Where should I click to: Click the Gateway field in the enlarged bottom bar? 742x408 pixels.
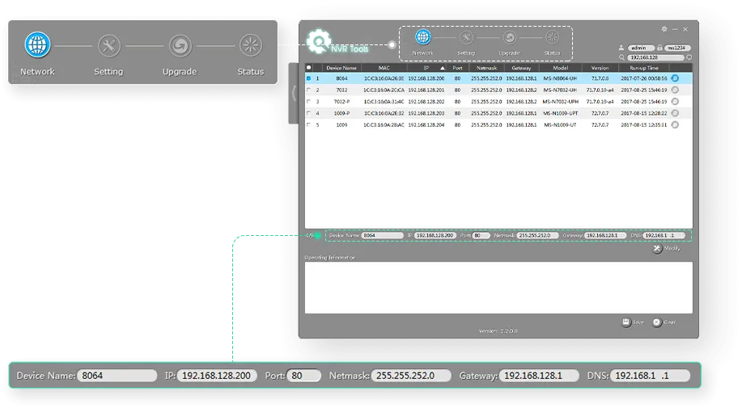539,376
